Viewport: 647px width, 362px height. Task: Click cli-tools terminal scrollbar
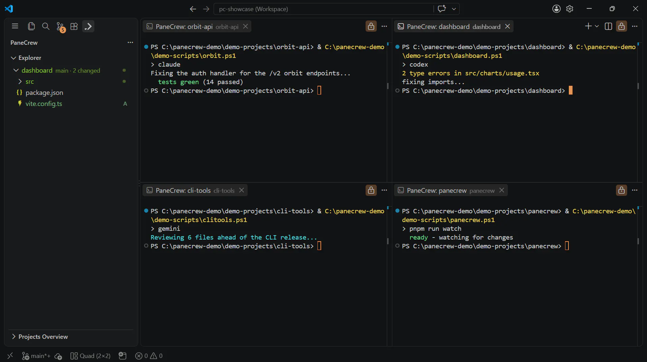coord(388,241)
